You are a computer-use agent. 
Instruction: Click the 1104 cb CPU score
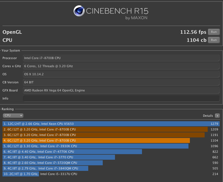(196, 40)
